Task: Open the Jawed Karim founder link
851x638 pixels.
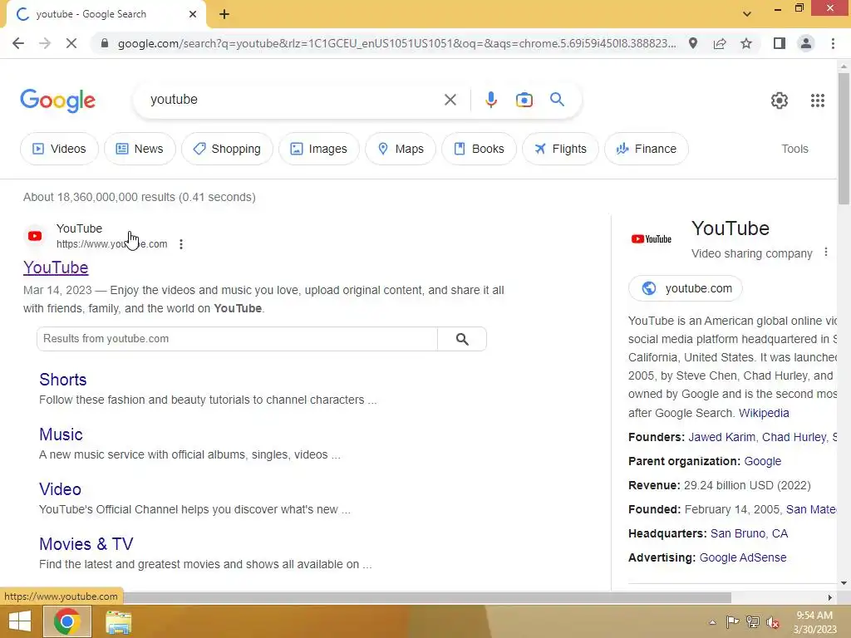Action: click(x=721, y=437)
